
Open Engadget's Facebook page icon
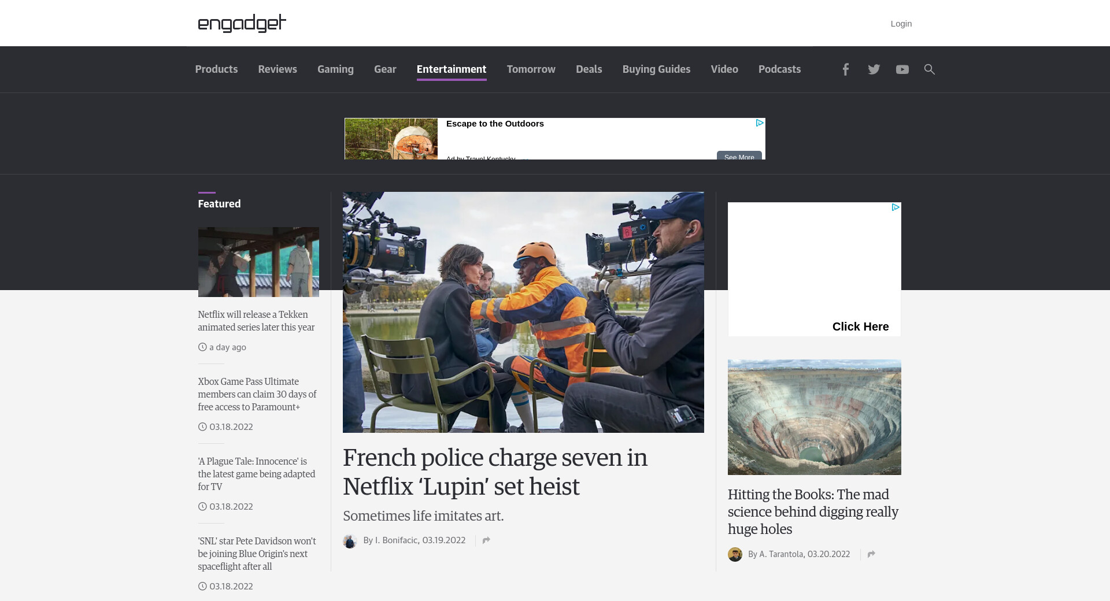coord(845,69)
